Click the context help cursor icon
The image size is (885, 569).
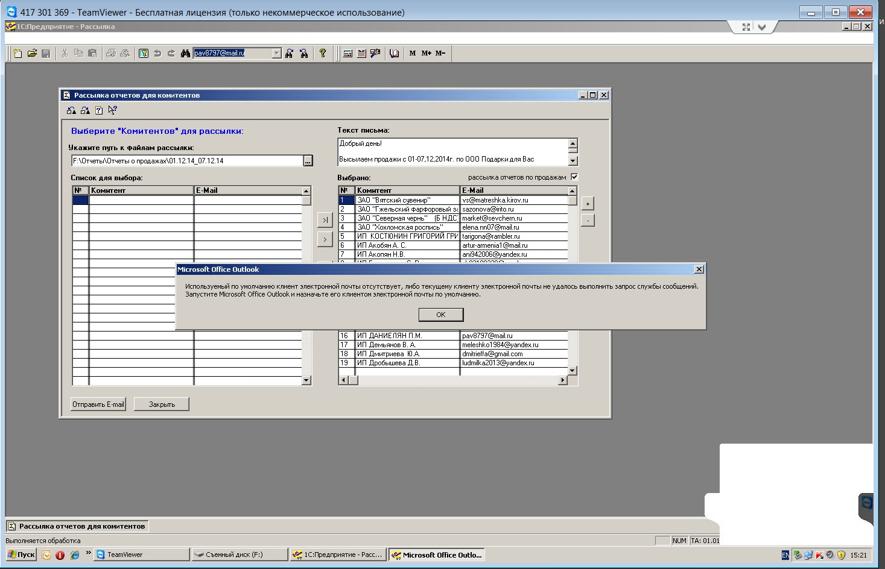pyautogui.click(x=113, y=110)
